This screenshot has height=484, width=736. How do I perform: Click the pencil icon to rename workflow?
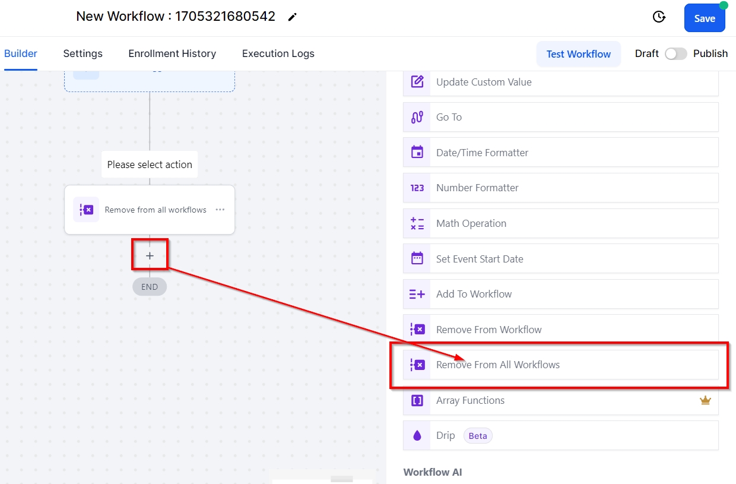(292, 17)
